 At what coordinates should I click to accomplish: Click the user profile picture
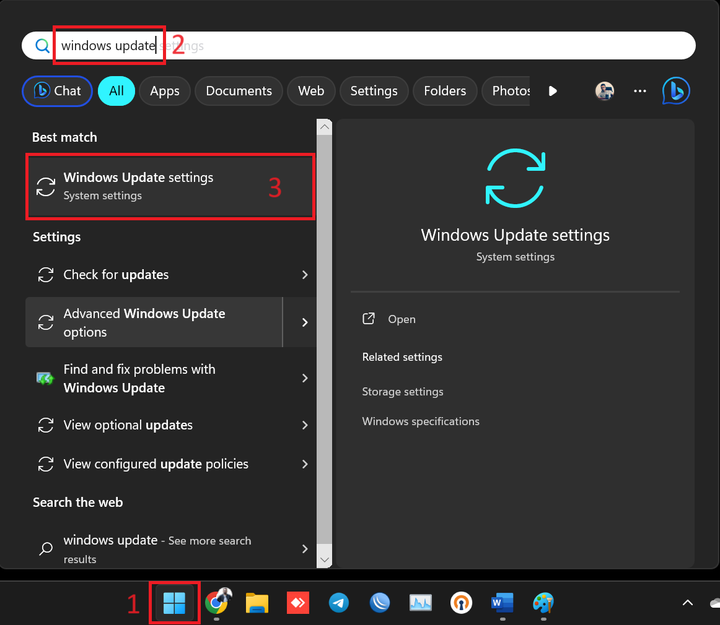(x=605, y=91)
